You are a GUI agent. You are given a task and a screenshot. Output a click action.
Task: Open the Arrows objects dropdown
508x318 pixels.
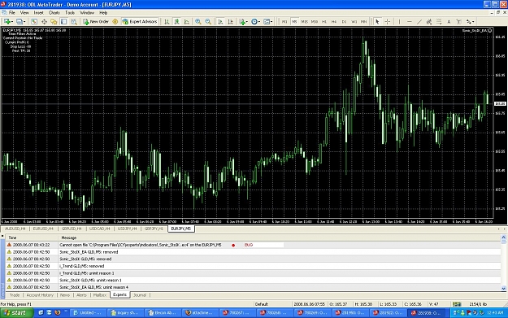[470, 21]
